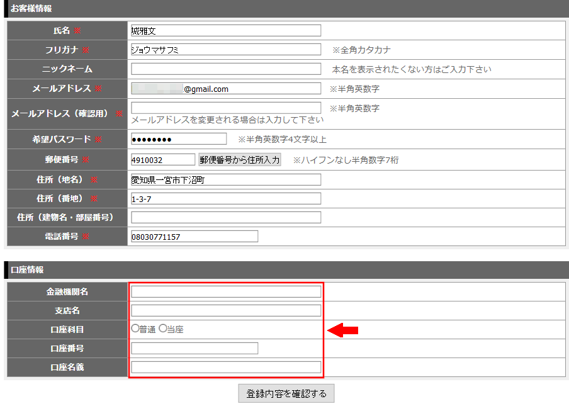This screenshot has height=411, width=569.
Task: Select the 当座 account type radio button
Action: tap(163, 329)
